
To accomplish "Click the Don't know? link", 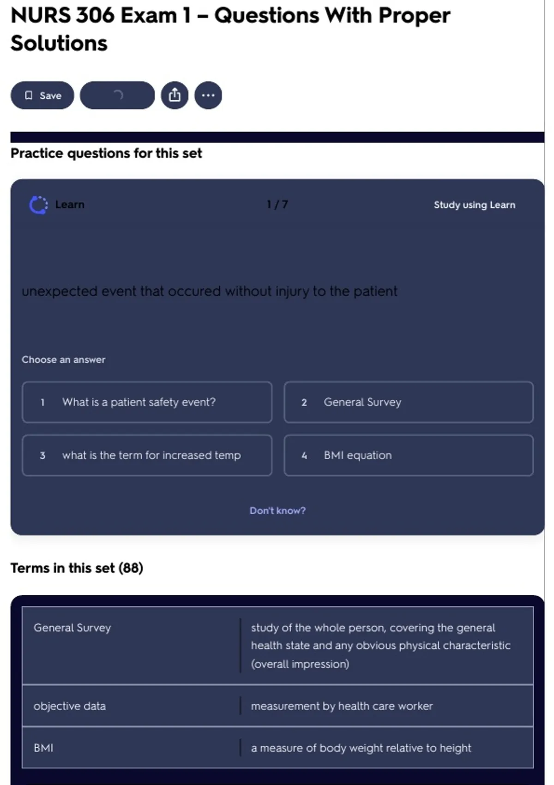I will click(277, 511).
